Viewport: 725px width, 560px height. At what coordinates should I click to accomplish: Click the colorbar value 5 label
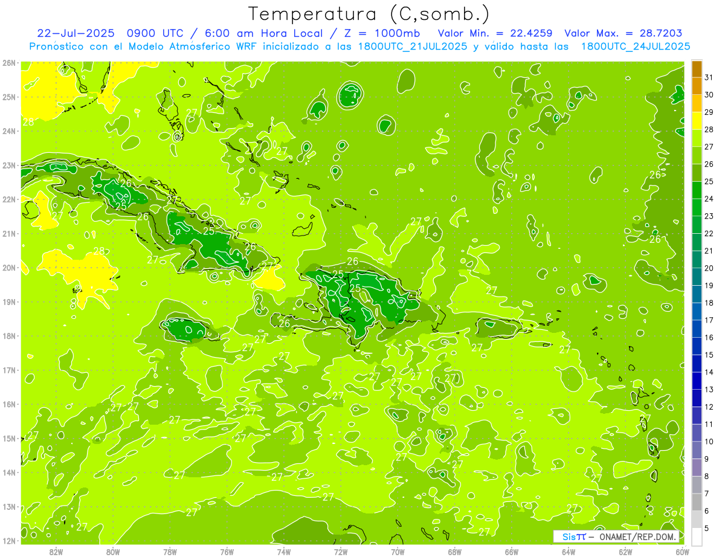pyautogui.click(x=707, y=529)
